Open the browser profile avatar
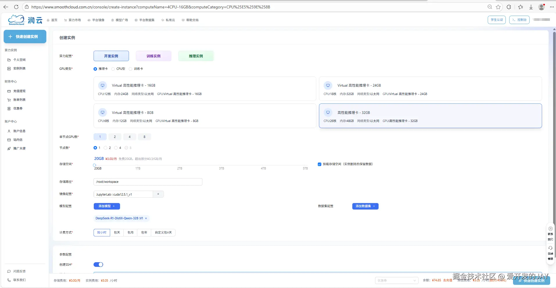The image size is (556, 288). click(541, 7)
